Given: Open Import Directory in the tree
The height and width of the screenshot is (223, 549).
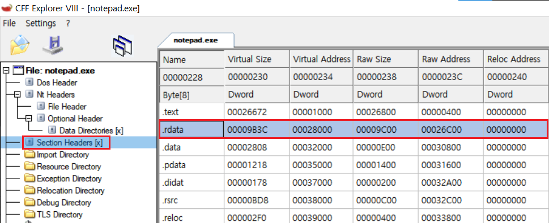Looking at the screenshot, I should (63, 155).
